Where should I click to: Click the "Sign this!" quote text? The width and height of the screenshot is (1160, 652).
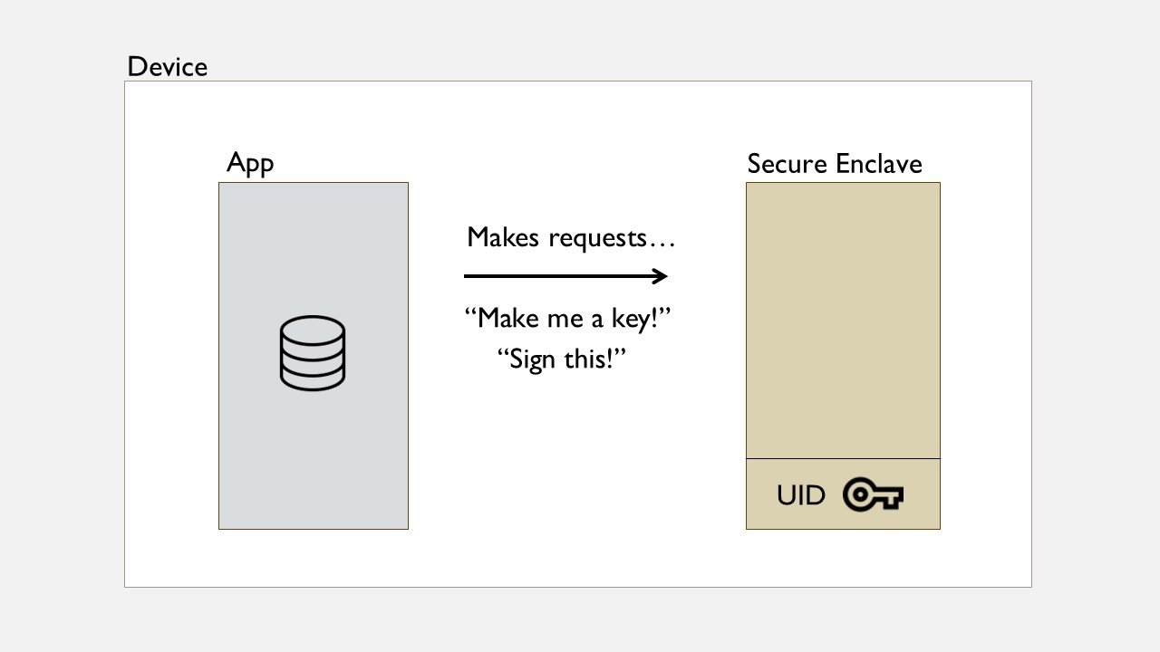pyautogui.click(x=563, y=359)
